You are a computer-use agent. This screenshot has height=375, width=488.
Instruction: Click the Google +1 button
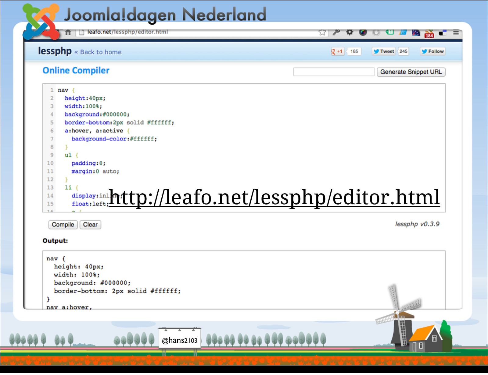pyautogui.click(x=337, y=51)
